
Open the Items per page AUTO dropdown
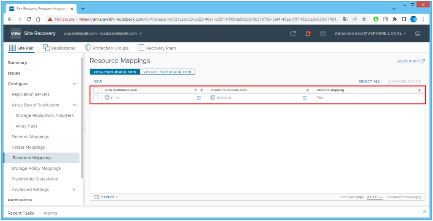[375, 197]
